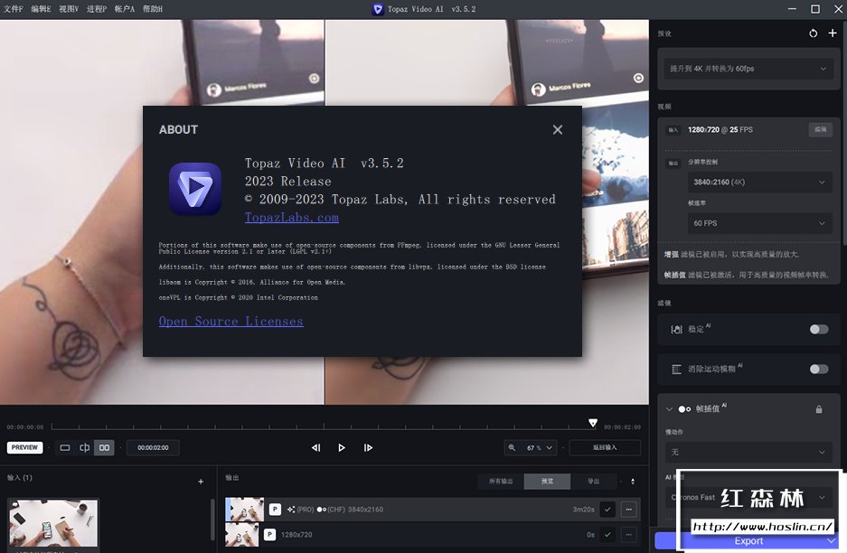Switch to side-by-side view layout icon

click(104, 447)
